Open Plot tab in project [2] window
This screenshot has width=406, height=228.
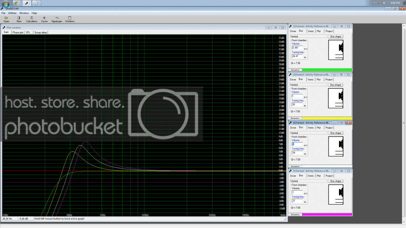[x=318, y=80]
